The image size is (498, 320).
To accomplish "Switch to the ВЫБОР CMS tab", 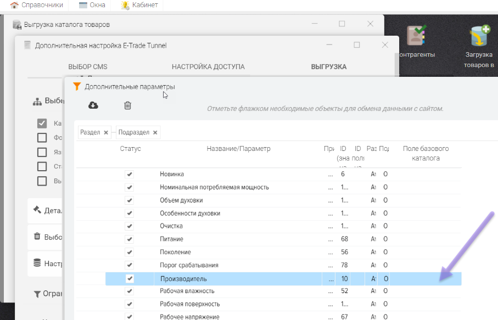I will (88, 67).
